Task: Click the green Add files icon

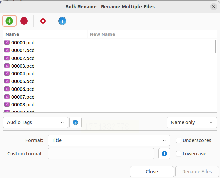Action: click(x=9, y=21)
